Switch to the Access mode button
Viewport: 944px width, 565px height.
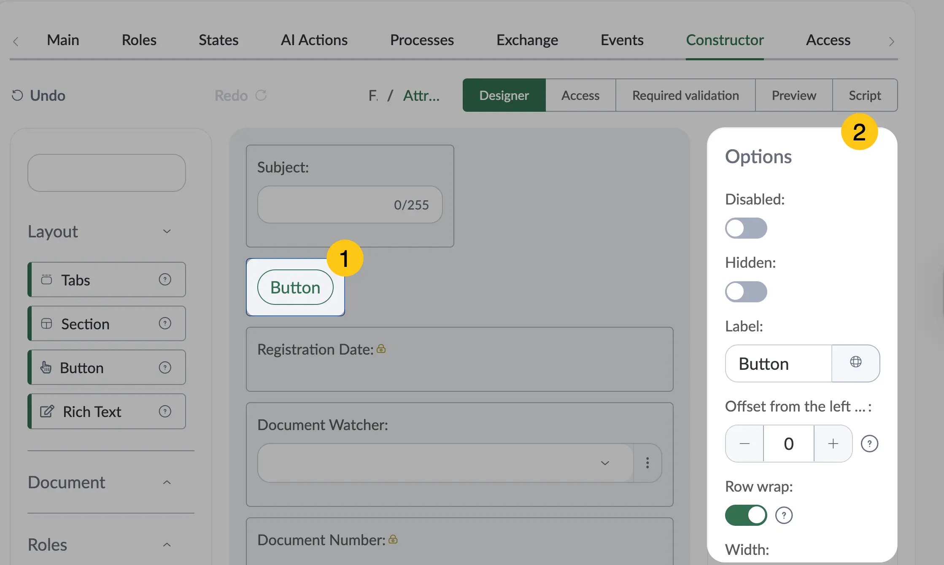580,95
